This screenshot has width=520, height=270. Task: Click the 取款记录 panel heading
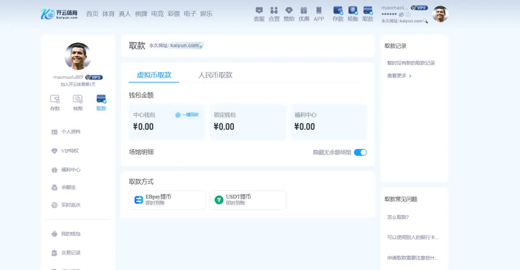(x=396, y=46)
